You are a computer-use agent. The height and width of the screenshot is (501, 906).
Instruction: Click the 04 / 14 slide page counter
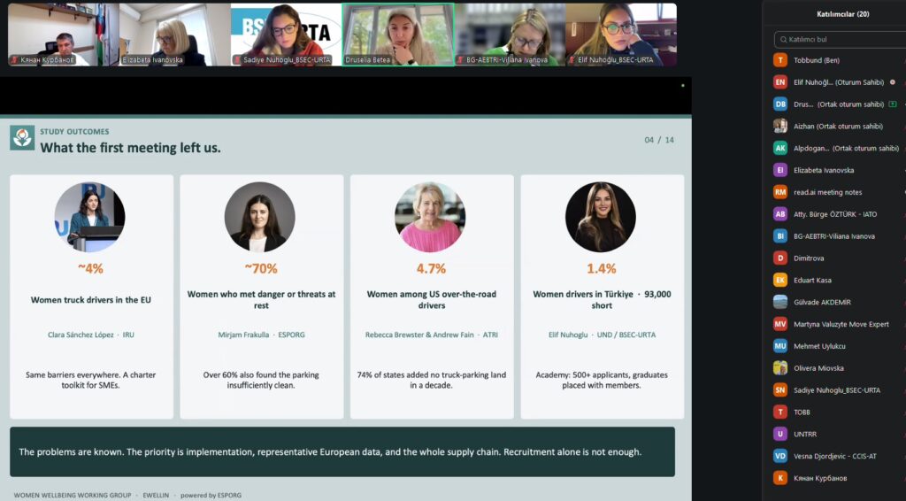(658, 140)
